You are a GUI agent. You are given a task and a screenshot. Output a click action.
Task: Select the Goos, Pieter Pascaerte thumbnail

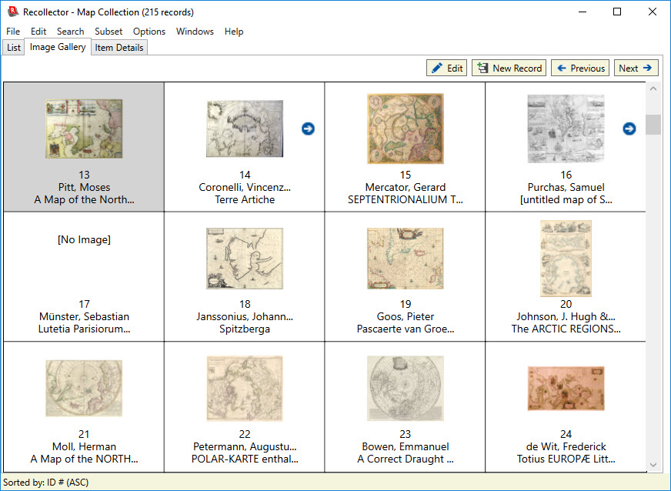tap(406, 259)
